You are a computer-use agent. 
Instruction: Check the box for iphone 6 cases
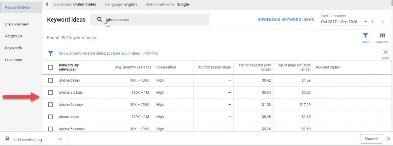51,92
